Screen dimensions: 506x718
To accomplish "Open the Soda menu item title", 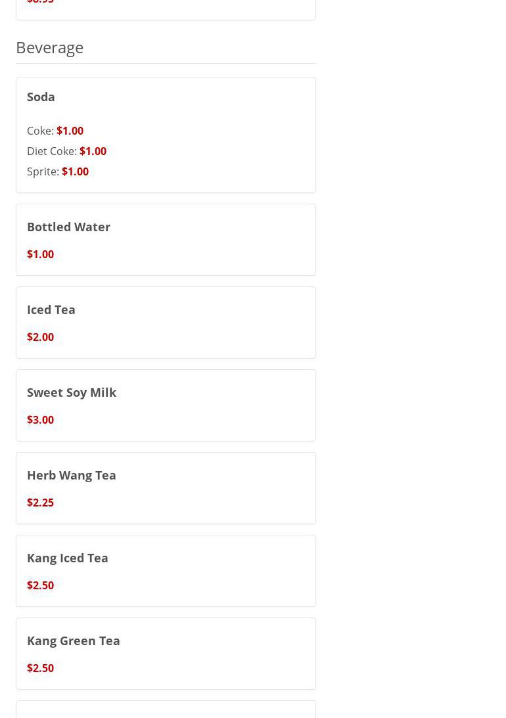I will click(41, 97).
